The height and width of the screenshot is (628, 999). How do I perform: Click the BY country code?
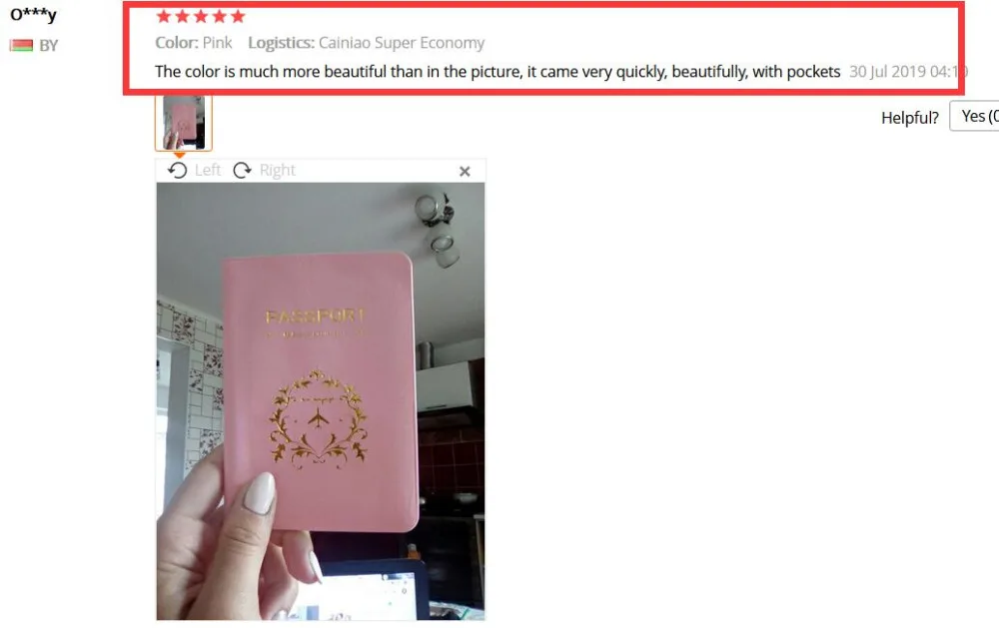[x=48, y=45]
